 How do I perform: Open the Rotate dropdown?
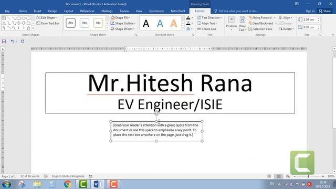(286, 29)
